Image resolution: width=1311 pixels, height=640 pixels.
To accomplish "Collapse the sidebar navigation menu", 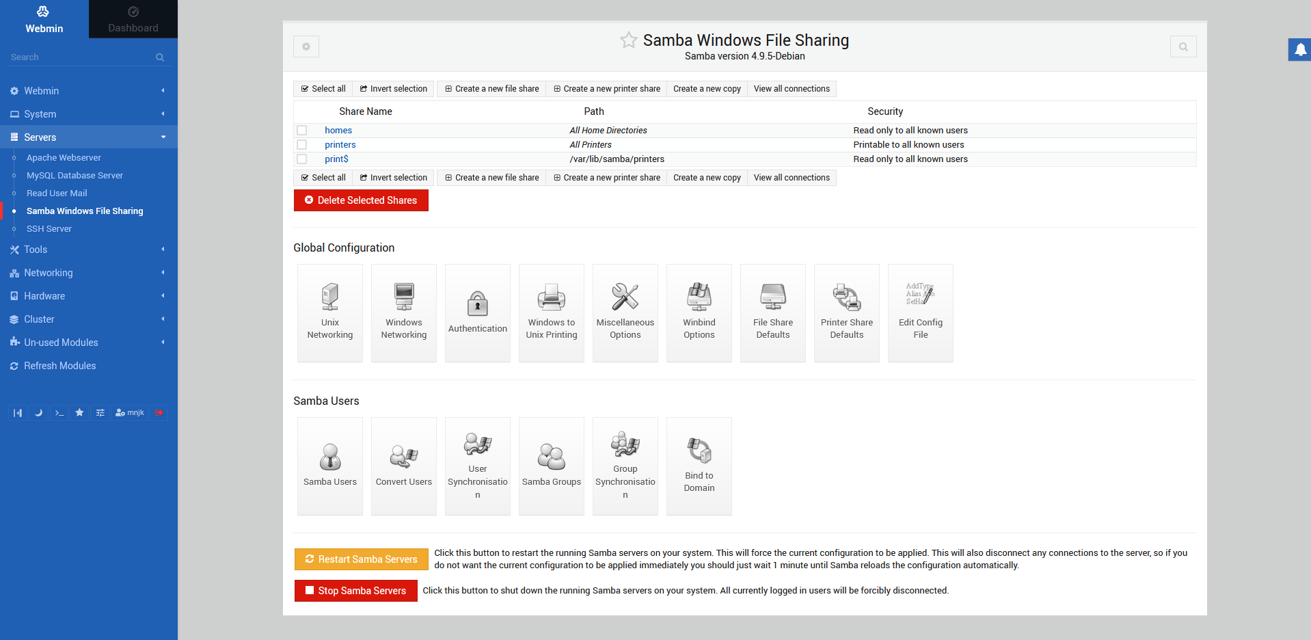I will [x=18, y=412].
